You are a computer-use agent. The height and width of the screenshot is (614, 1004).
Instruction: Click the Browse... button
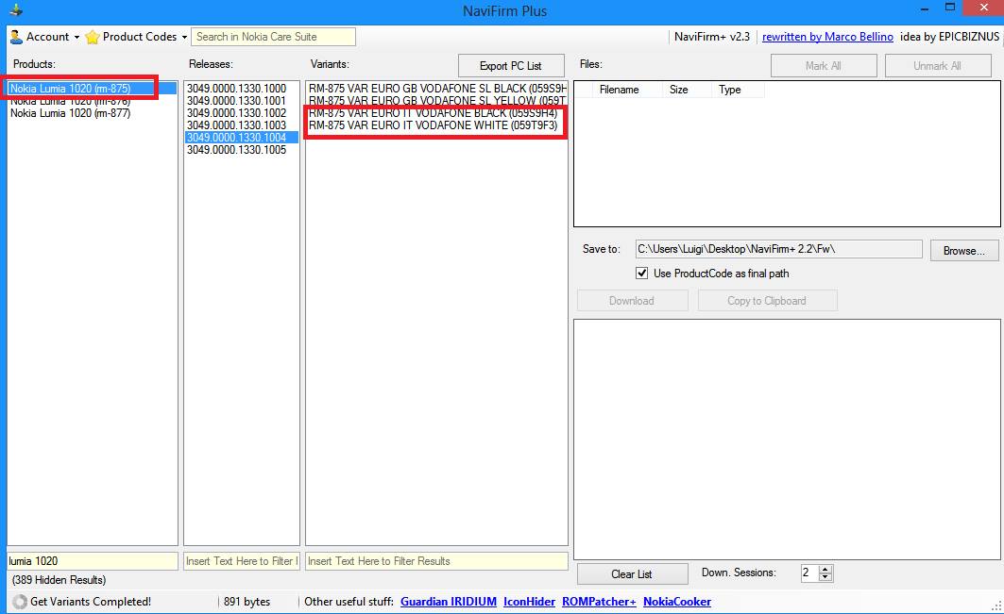point(963,250)
